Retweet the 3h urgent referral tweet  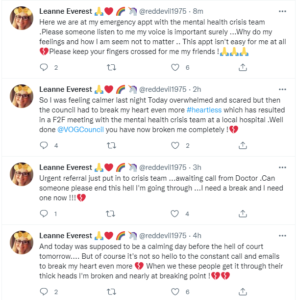(111, 214)
